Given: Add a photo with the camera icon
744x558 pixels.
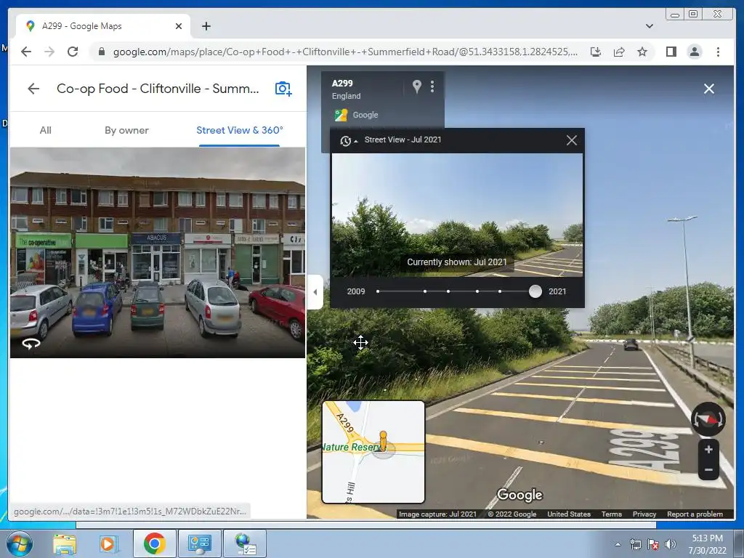Looking at the screenshot, I should coord(283,88).
